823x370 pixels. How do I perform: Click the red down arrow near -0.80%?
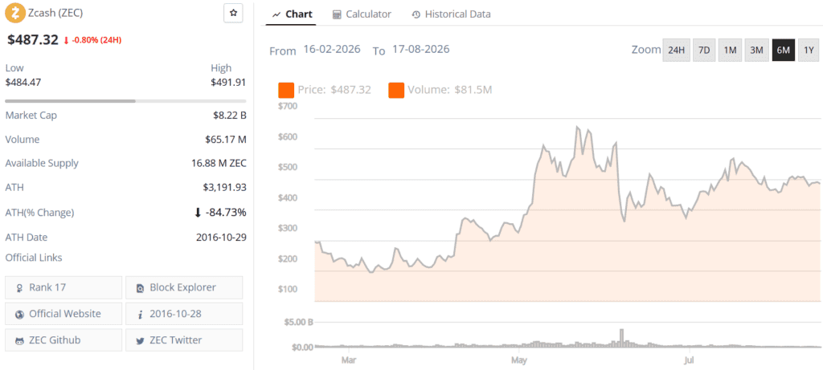66,40
